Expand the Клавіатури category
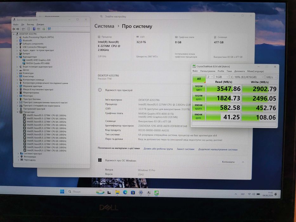 (17, 73)
